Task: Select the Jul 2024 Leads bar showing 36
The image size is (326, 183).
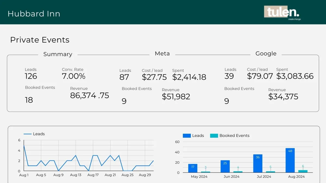Action: (x=258, y=163)
